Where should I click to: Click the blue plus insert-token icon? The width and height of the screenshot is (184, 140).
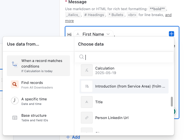point(172,34)
